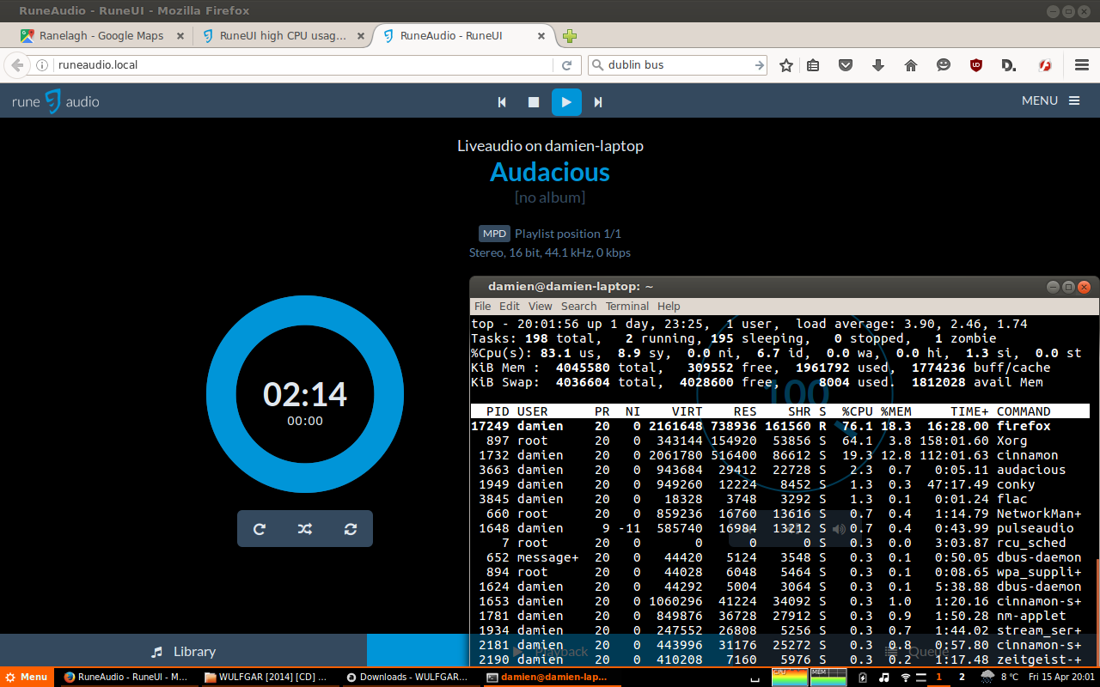This screenshot has height=687, width=1100.
Task: Submit the search with the arrow button
Action: [759, 65]
